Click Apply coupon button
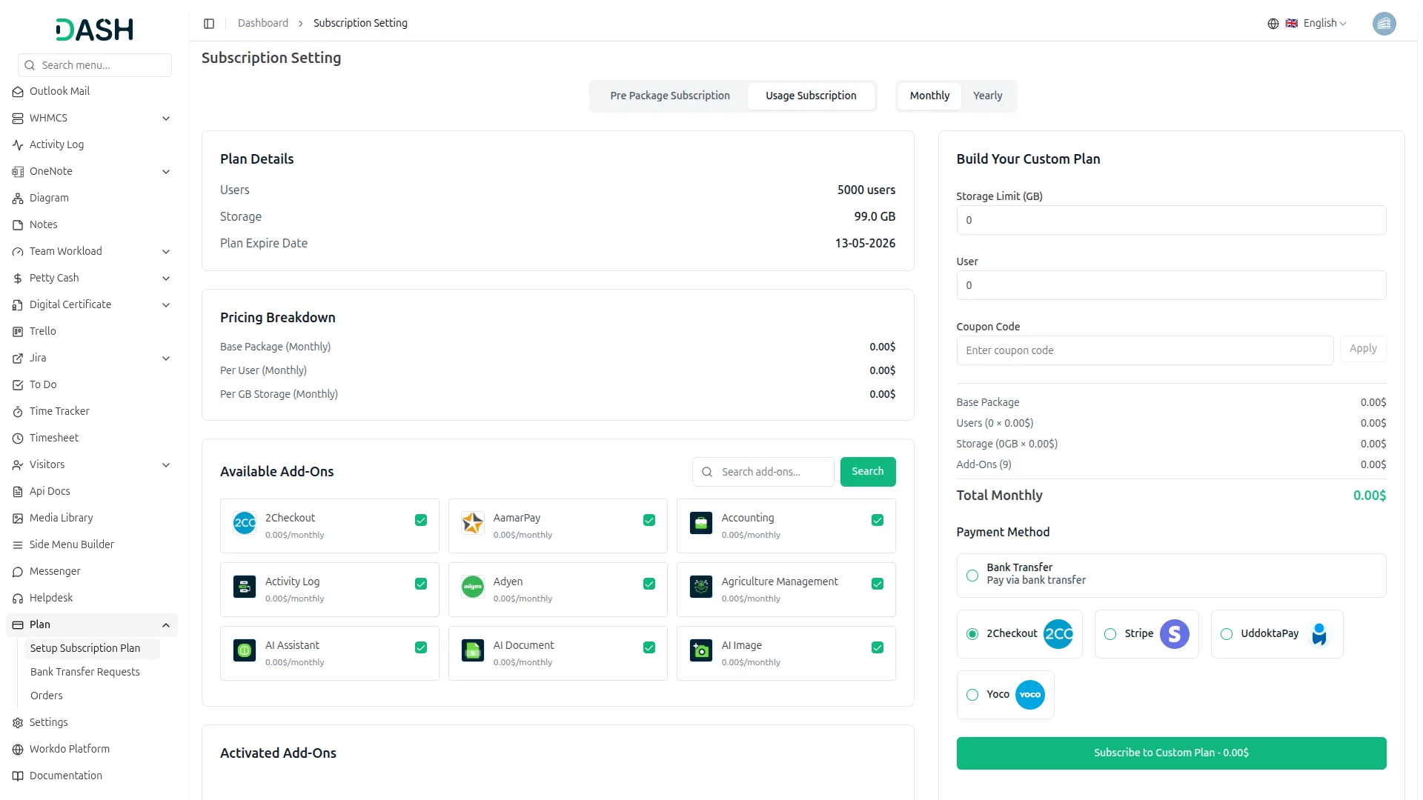1423x800 pixels. 1363,349
